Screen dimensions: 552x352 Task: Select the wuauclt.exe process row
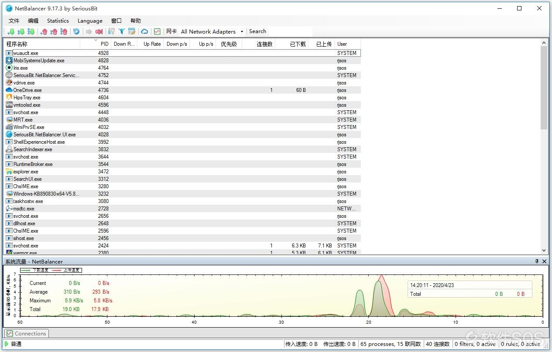183,53
